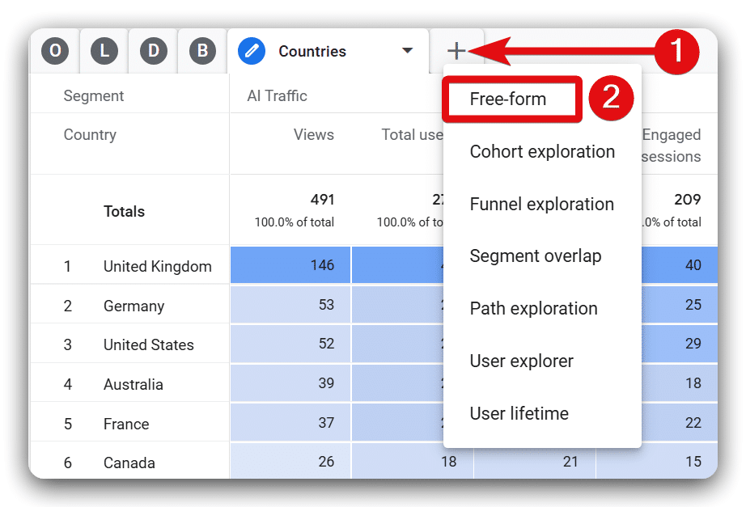Image resolution: width=746 pixels, height=507 pixels.
Task: Select the exploration tab labeled D
Action: 152,50
